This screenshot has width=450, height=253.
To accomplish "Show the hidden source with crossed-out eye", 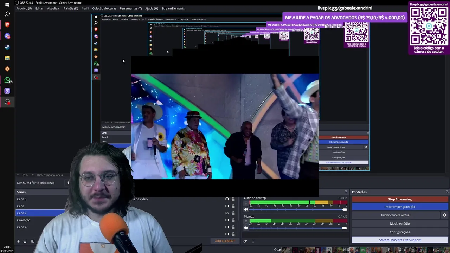I will point(227,213).
